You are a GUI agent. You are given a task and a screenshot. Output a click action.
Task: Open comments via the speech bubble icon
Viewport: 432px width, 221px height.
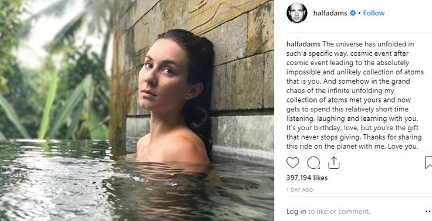point(313,162)
